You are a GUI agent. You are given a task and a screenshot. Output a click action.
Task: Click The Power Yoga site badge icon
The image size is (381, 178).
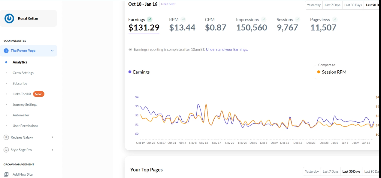pos(6,51)
